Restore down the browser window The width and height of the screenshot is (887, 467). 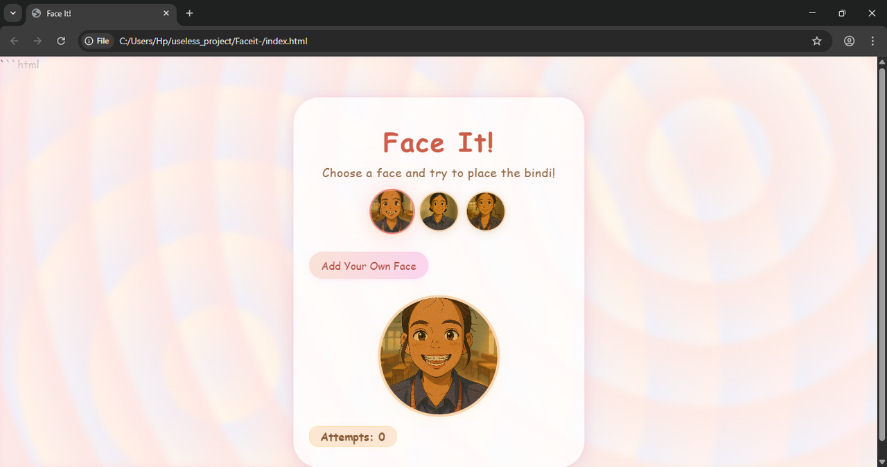click(x=842, y=13)
